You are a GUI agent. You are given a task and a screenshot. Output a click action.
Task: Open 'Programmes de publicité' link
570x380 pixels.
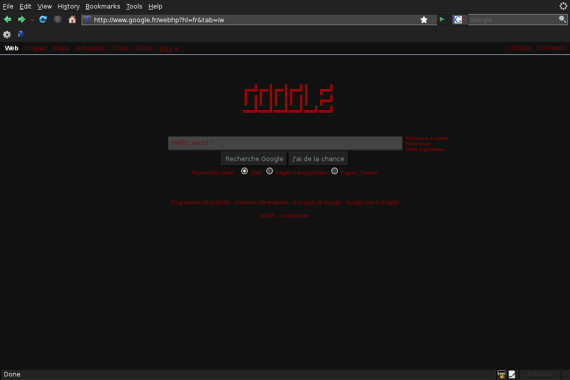(x=200, y=202)
